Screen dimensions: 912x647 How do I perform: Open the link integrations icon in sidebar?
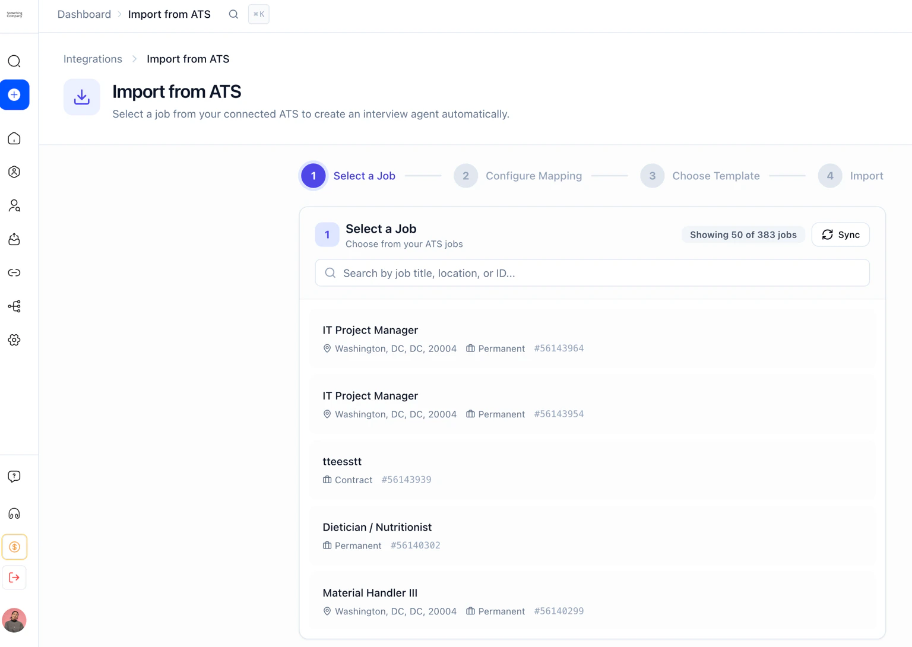tap(14, 273)
